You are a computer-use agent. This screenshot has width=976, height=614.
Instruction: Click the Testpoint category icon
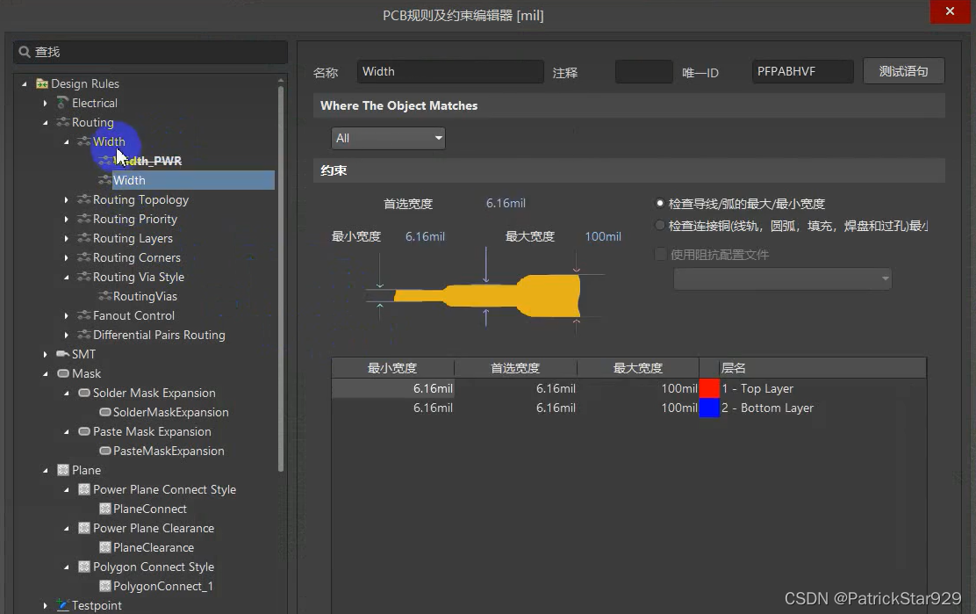click(62, 605)
